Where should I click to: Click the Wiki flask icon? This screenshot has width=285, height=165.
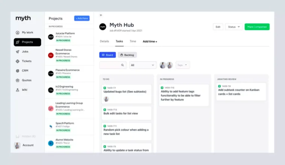17,90
